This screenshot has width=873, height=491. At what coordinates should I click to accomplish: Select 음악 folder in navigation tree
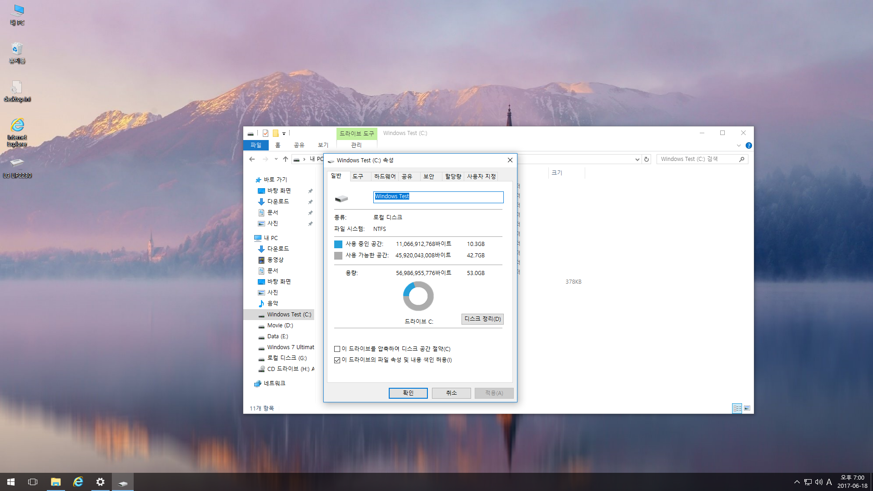272,304
